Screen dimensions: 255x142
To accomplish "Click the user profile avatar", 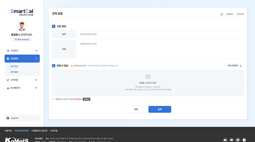I will pyautogui.click(x=22, y=26).
